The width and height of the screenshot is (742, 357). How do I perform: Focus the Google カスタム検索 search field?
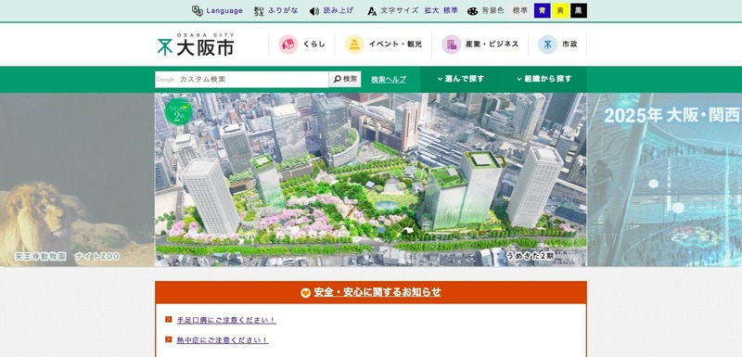click(242, 80)
